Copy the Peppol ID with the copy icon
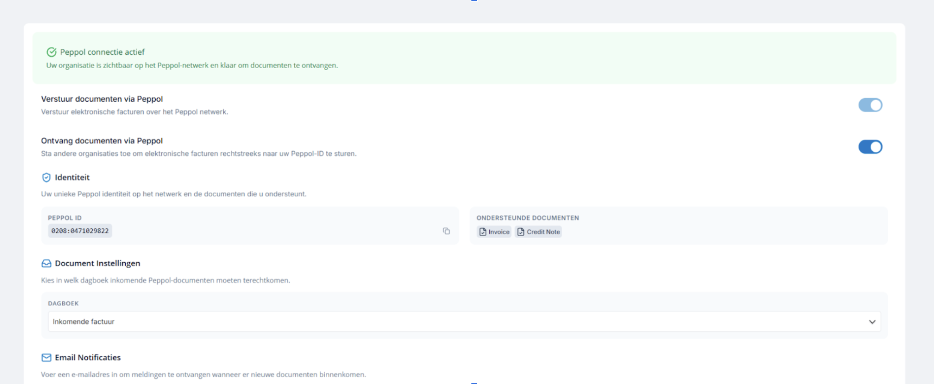The image size is (934, 384). (446, 231)
